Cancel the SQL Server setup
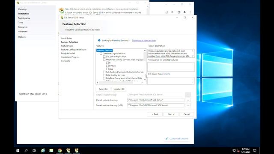 click(187, 114)
